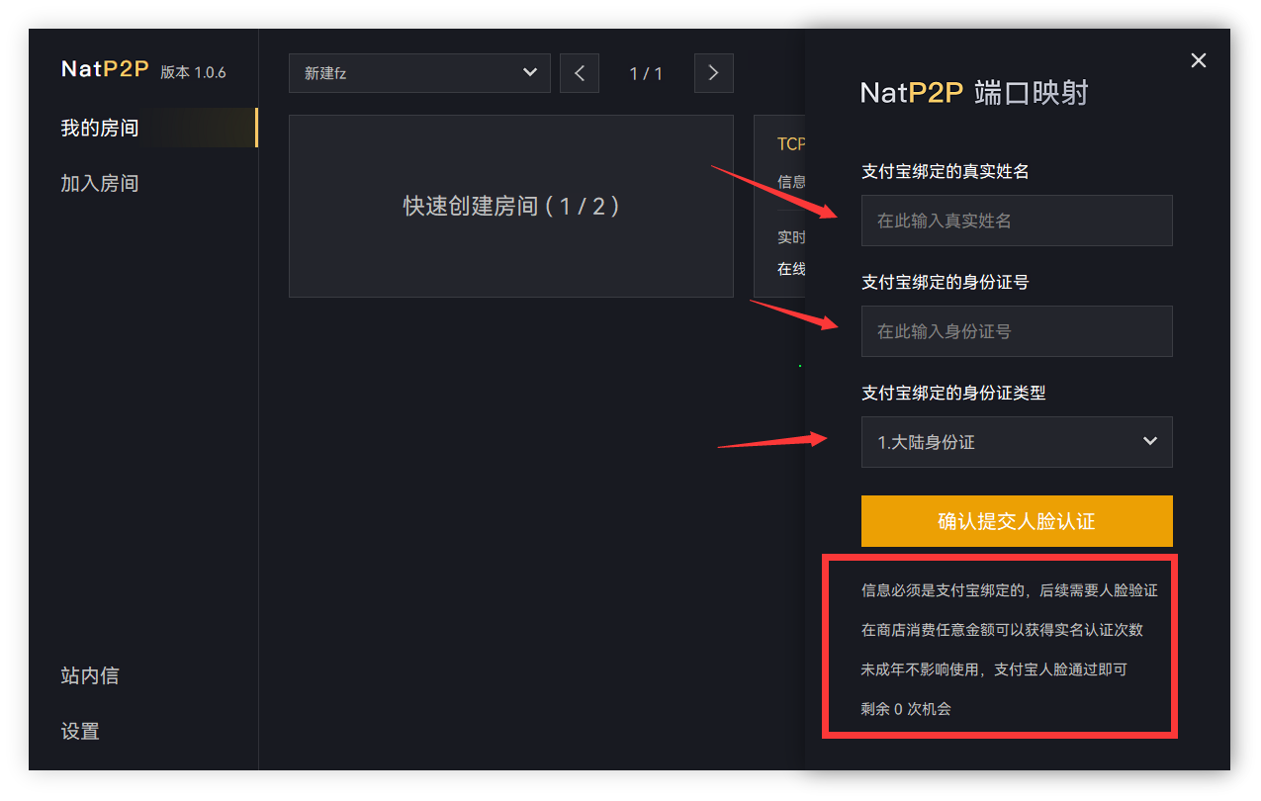
Task: Open 设置 in the sidebar
Action: 80,731
